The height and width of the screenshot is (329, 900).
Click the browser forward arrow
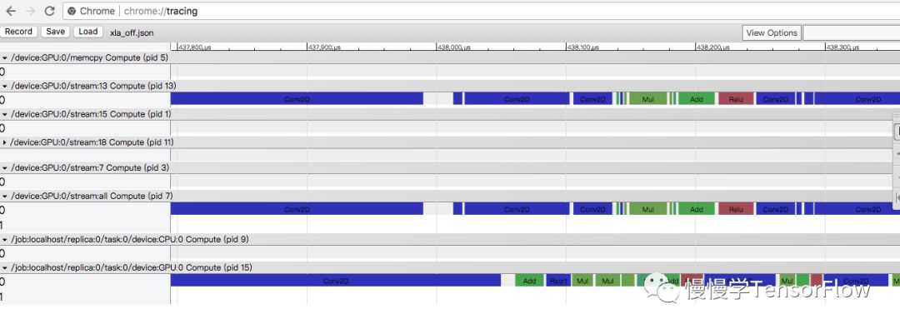pyautogui.click(x=31, y=11)
